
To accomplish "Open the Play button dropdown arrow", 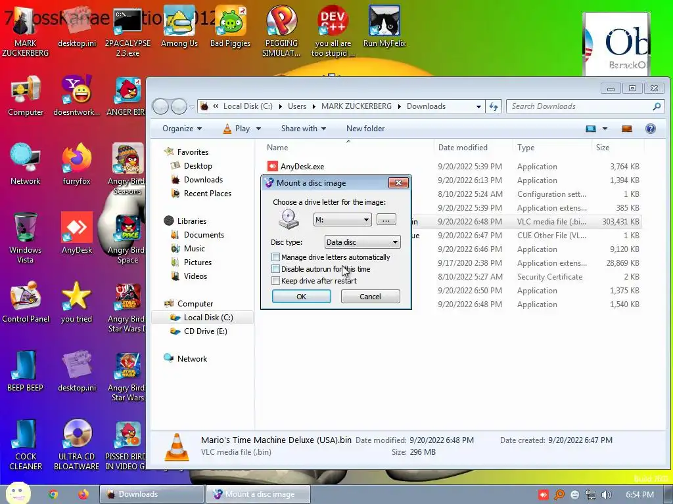I will pyautogui.click(x=258, y=129).
